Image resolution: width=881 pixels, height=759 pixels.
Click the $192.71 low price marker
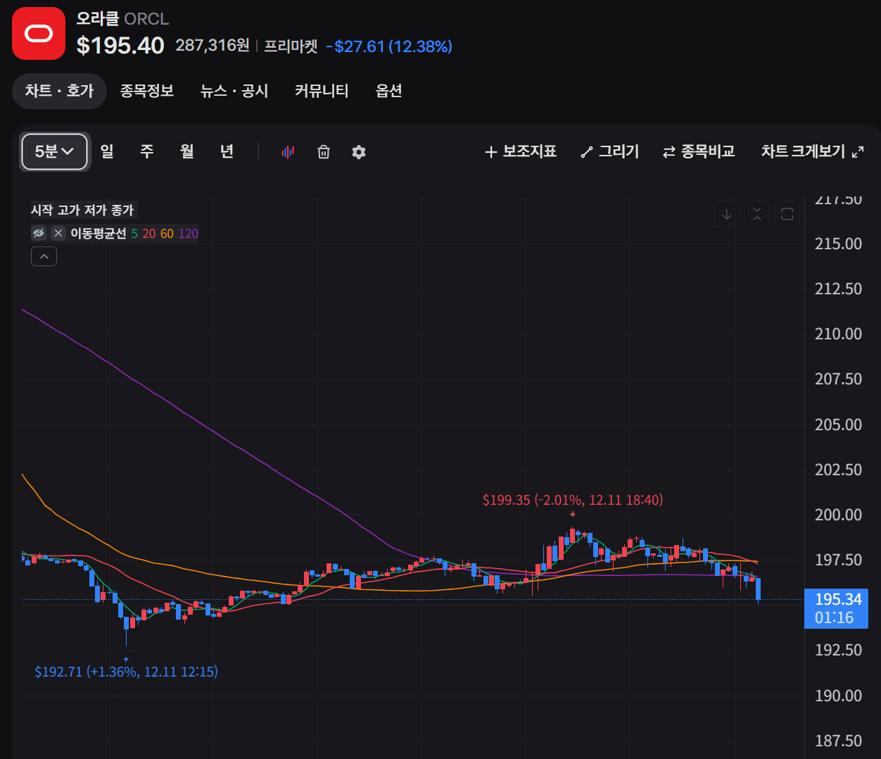127,672
